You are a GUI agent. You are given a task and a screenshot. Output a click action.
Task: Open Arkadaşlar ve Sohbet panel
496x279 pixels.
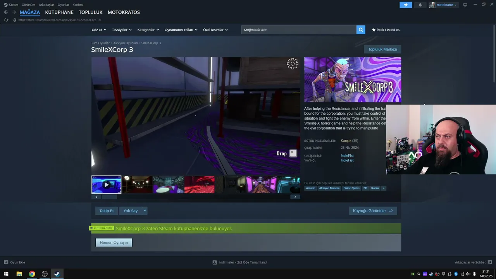pyautogui.click(x=473, y=262)
